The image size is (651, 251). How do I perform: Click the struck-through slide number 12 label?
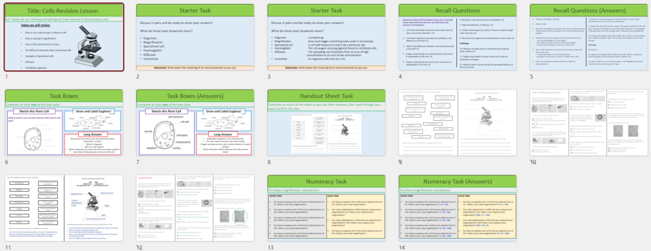coord(139,247)
